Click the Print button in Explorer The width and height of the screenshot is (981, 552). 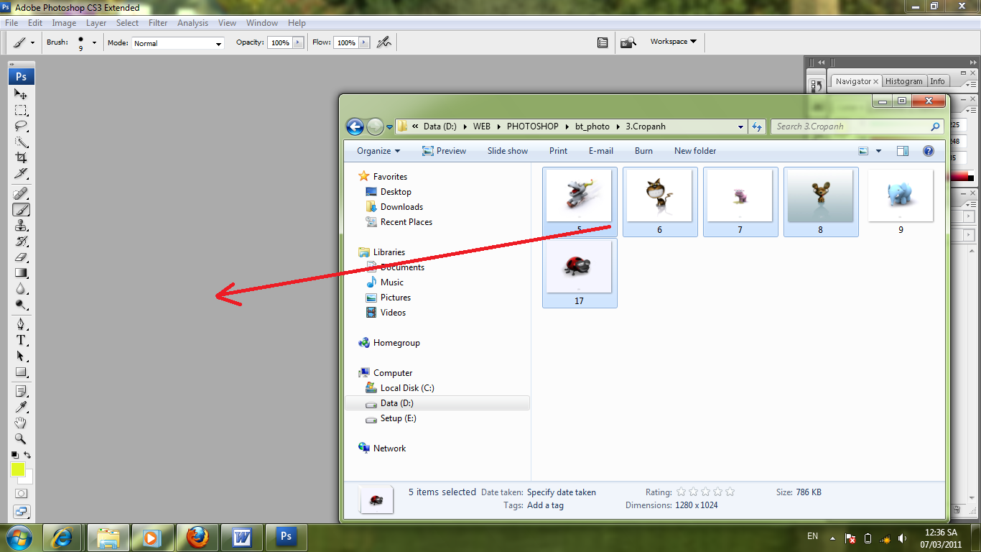558,151
